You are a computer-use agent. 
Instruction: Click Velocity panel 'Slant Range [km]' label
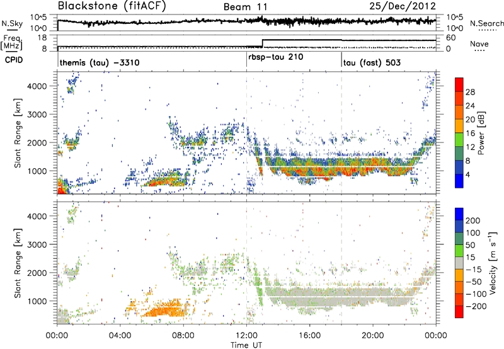click(x=18, y=263)
